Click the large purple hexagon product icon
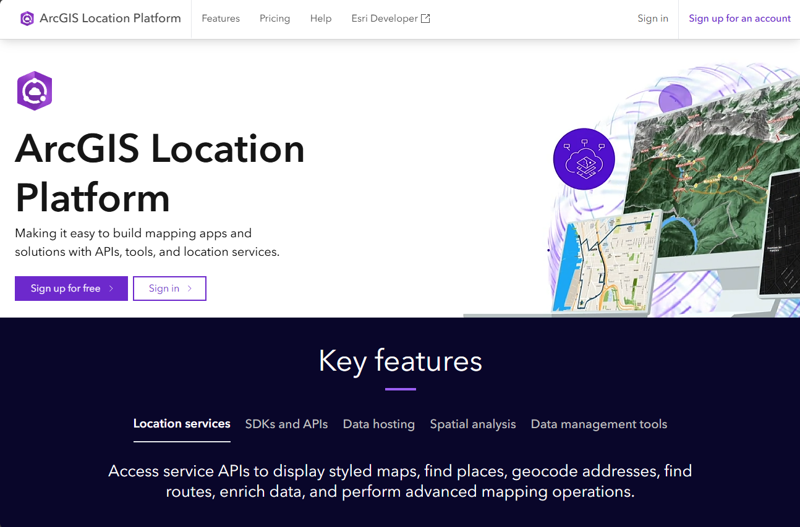The height and width of the screenshot is (527, 800). [35, 91]
